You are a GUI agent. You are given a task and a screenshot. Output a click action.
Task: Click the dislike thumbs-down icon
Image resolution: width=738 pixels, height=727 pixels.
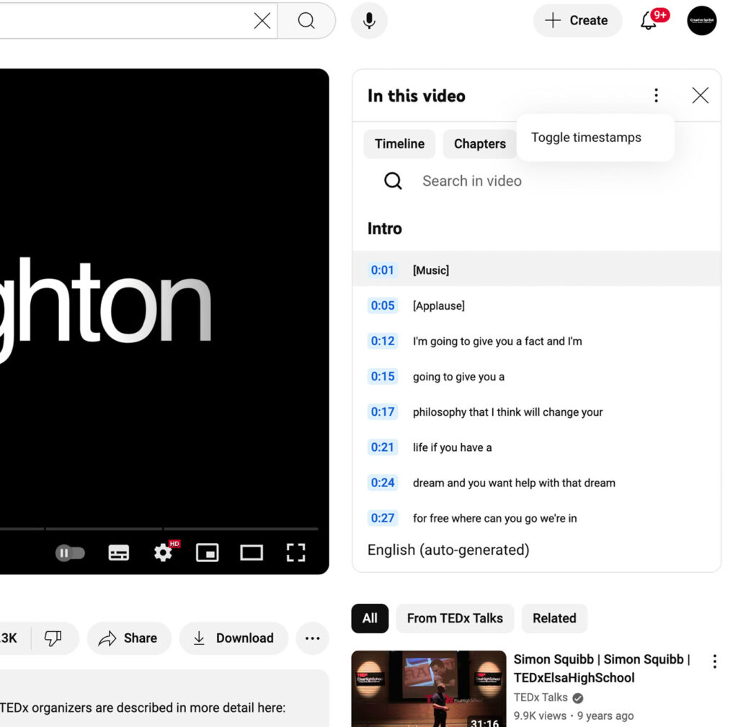click(53, 638)
